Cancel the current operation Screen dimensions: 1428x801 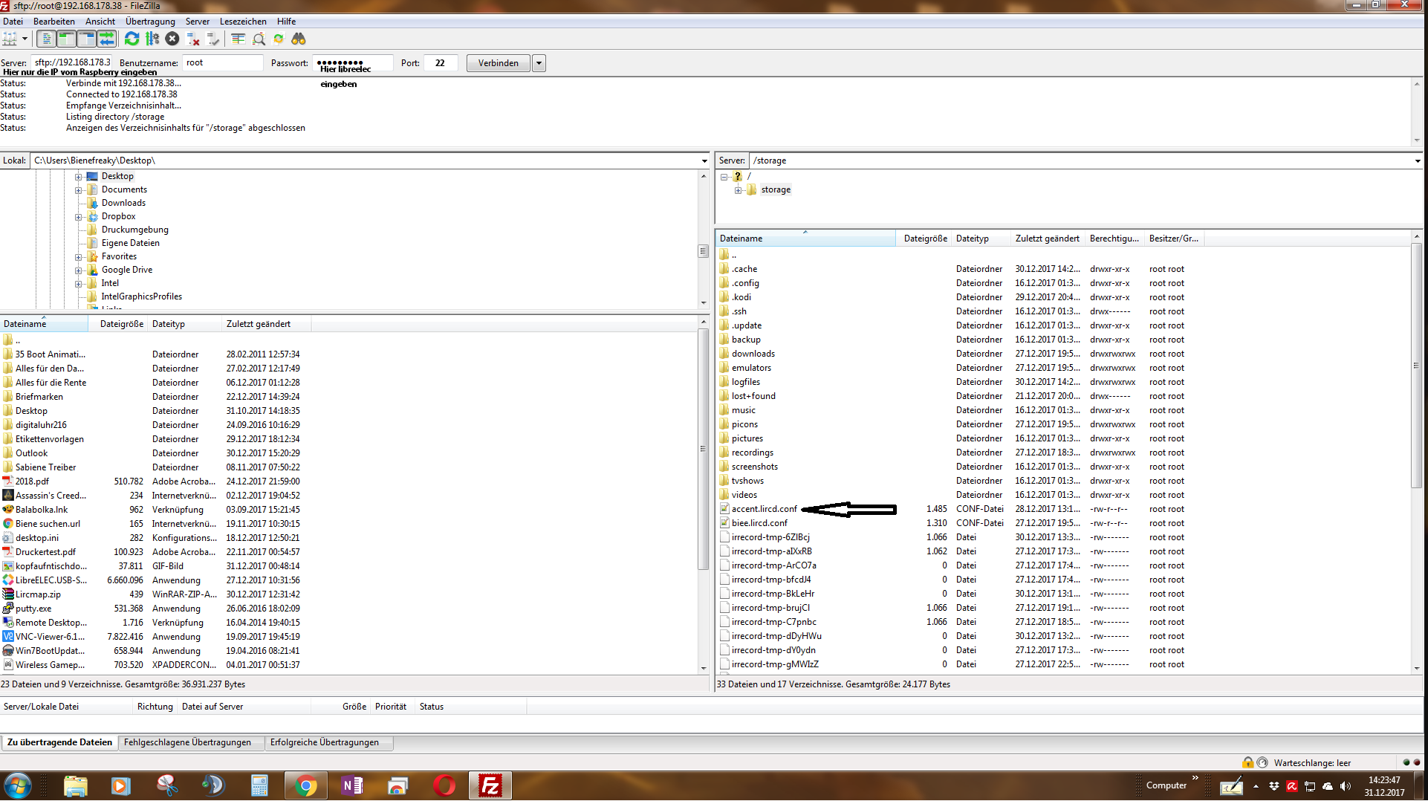(x=172, y=39)
